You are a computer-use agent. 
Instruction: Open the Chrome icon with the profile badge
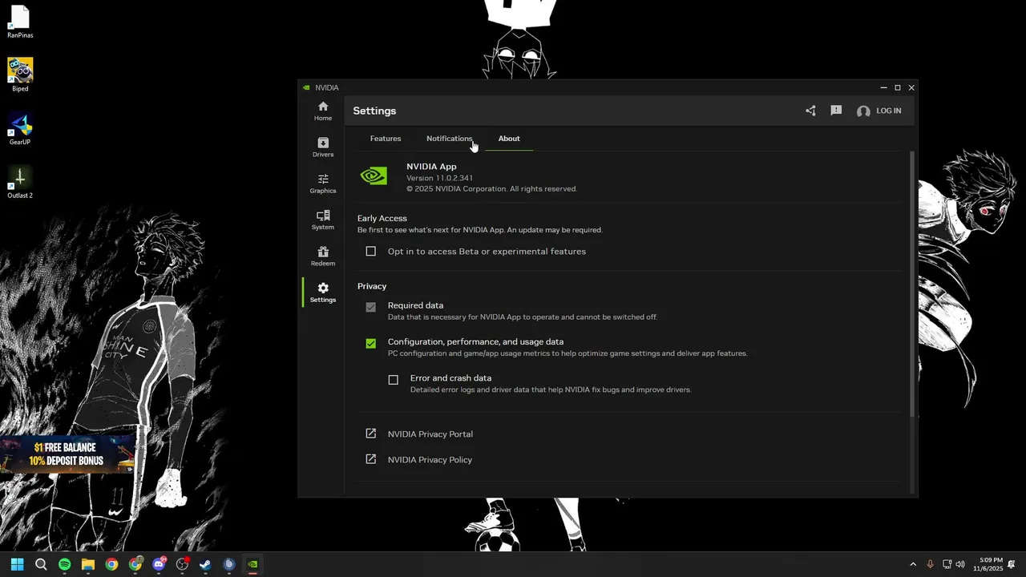click(x=135, y=564)
